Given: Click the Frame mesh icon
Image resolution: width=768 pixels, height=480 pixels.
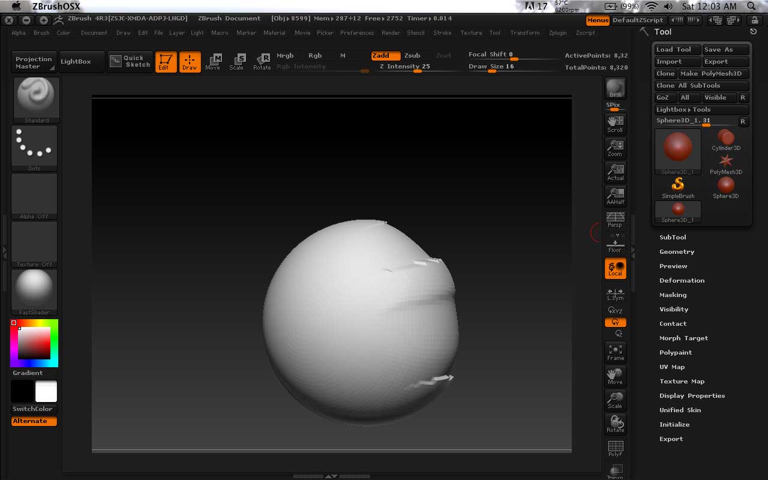Looking at the screenshot, I should point(615,352).
